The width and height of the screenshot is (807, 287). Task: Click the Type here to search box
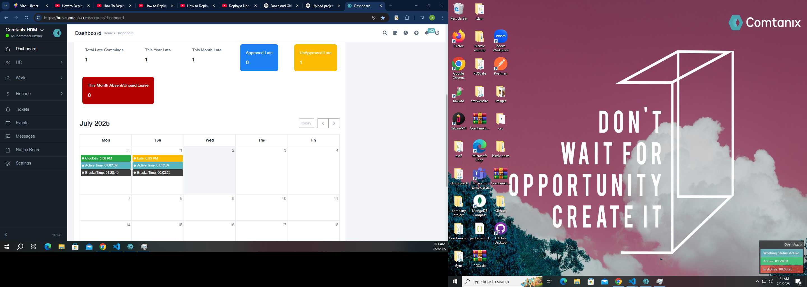(x=502, y=281)
